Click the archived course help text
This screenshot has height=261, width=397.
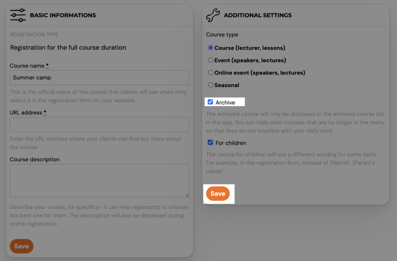(x=295, y=122)
